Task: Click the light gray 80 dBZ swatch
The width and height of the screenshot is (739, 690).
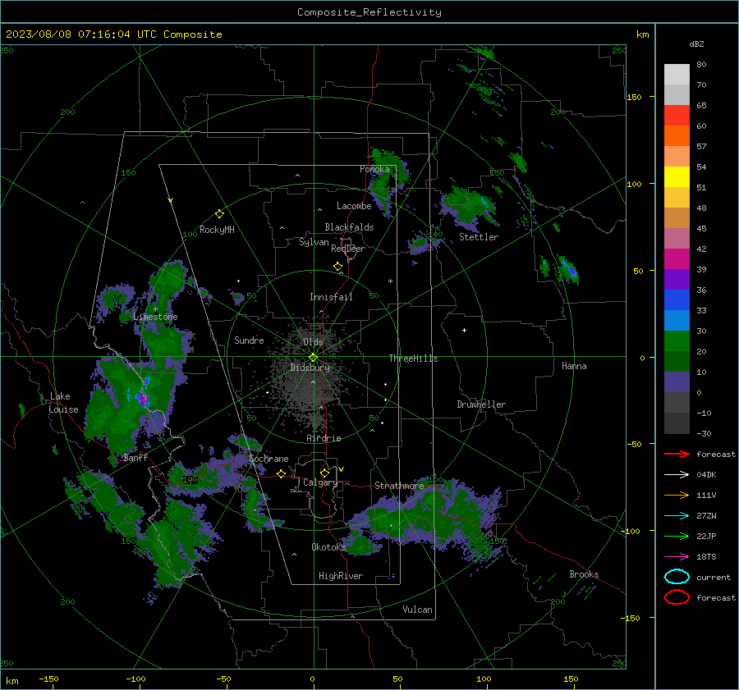Action: click(x=677, y=74)
